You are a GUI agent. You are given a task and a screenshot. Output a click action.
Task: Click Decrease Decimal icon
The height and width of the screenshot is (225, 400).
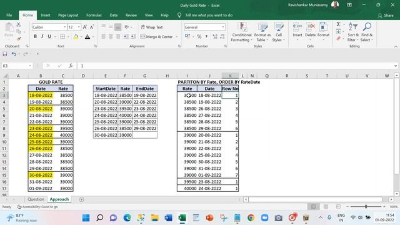pyautogui.click(x=222, y=37)
